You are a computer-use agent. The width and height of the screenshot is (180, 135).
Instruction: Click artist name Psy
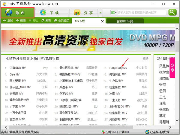coord(45,68)
